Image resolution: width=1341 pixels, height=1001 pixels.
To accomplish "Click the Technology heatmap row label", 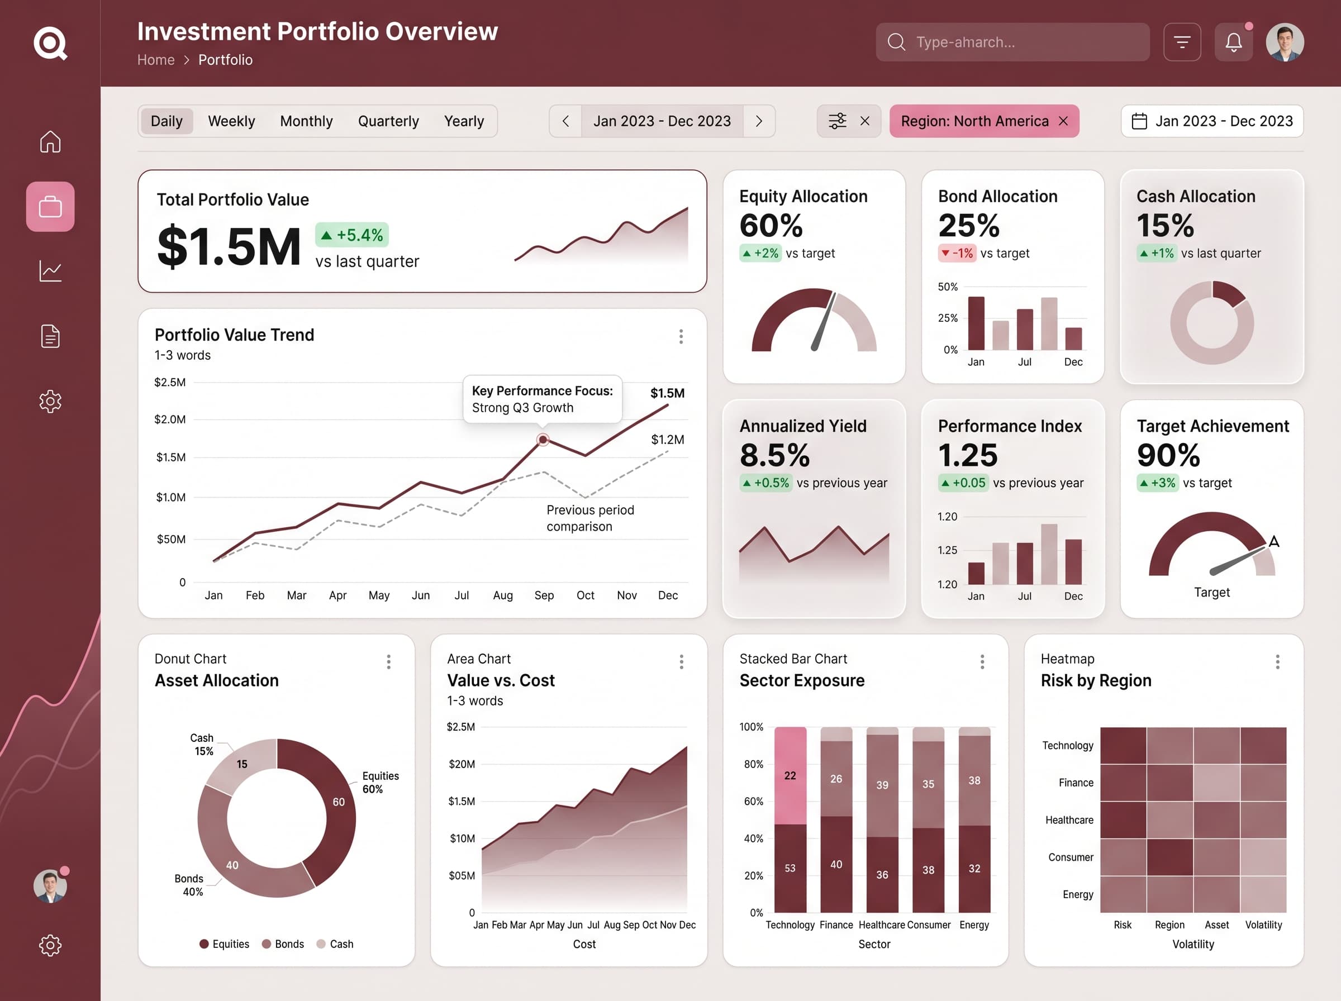I will pos(1068,745).
